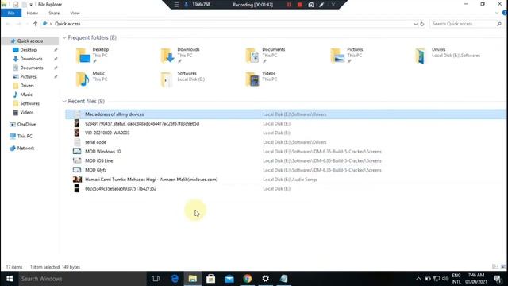508x286 pixels.
Task: Open the Videos frequent folder
Action: (x=261, y=79)
